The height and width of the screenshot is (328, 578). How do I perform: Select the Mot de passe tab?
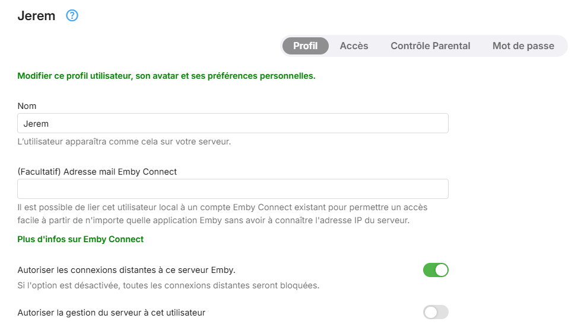[x=523, y=46]
